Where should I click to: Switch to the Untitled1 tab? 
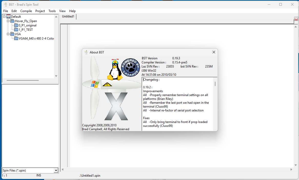pyautogui.click(x=68, y=16)
